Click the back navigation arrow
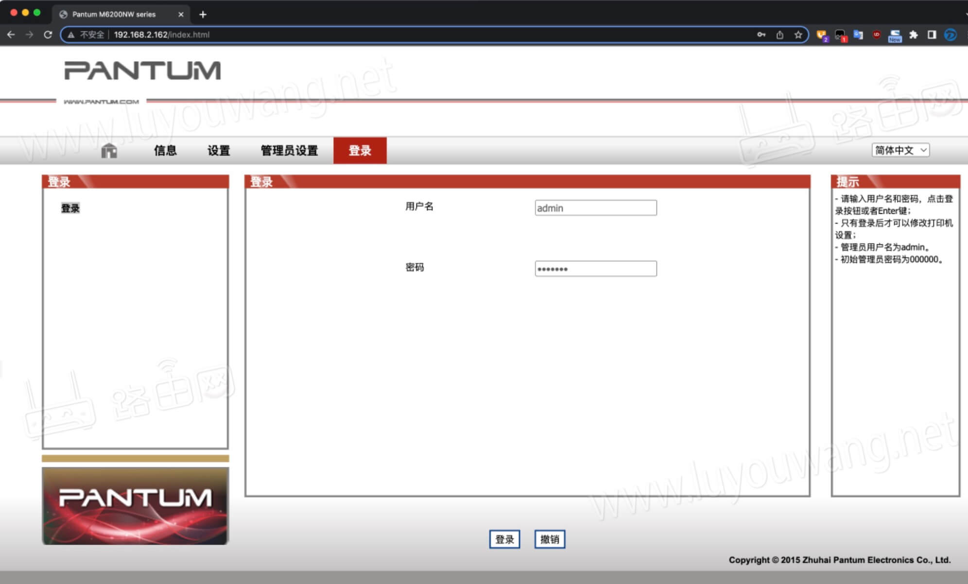This screenshot has height=584, width=968. tap(11, 34)
